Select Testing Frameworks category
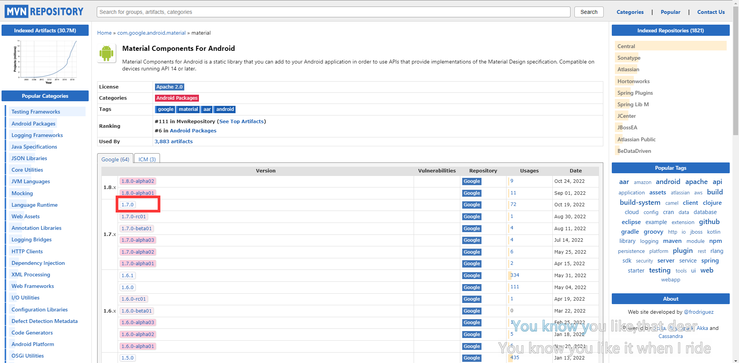Viewport: 739px width, 363px height. tap(36, 112)
